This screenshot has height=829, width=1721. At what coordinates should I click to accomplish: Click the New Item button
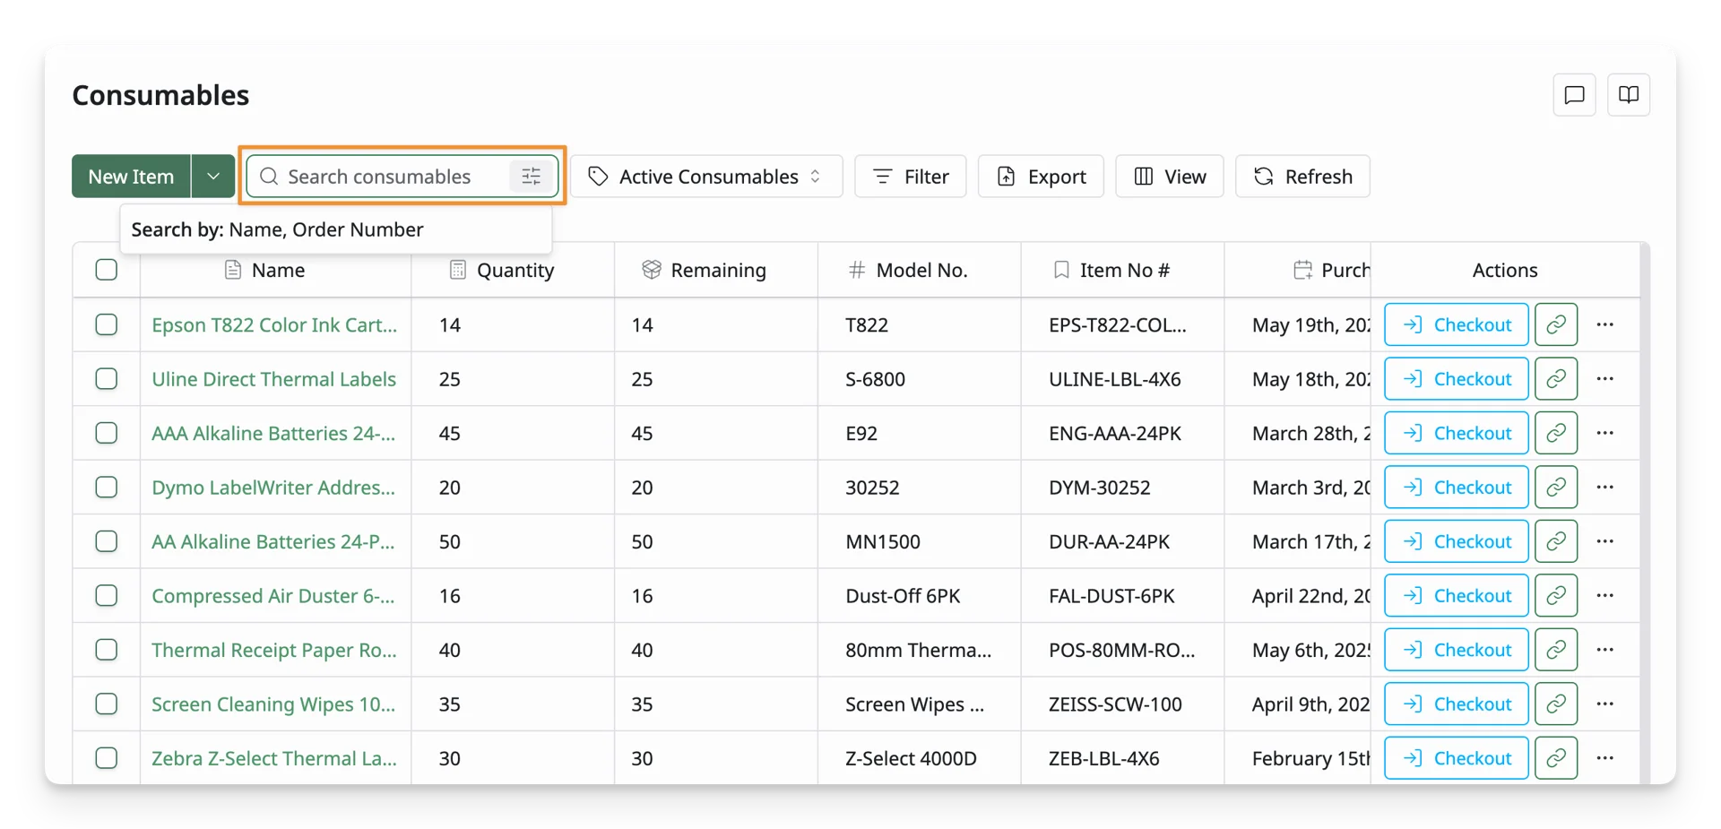pyautogui.click(x=131, y=177)
